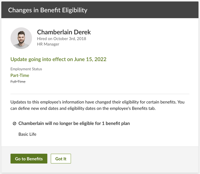
Task: Click the June 15, 2022 date text
Action: [x=90, y=59]
